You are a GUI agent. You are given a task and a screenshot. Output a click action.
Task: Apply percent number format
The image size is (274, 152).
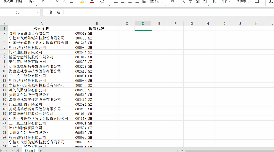pos(183,2)
